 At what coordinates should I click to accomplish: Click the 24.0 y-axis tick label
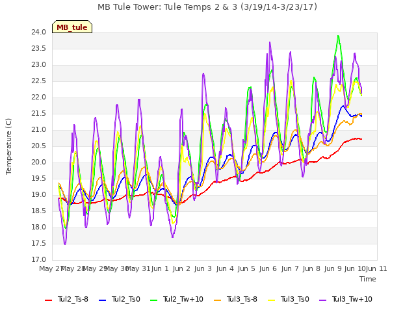pyautogui.click(x=39, y=32)
